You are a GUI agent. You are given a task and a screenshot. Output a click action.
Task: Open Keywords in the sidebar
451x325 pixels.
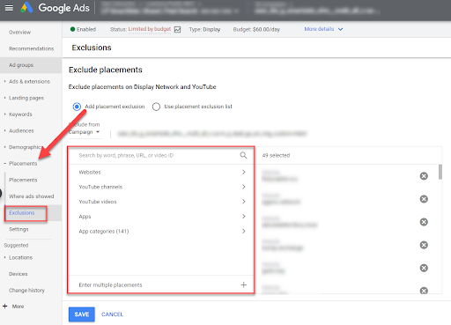click(20, 114)
